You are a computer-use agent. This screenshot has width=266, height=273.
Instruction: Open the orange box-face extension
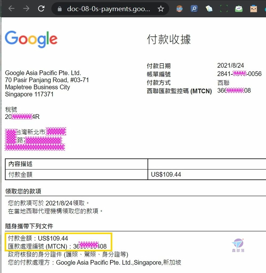coord(253,9)
